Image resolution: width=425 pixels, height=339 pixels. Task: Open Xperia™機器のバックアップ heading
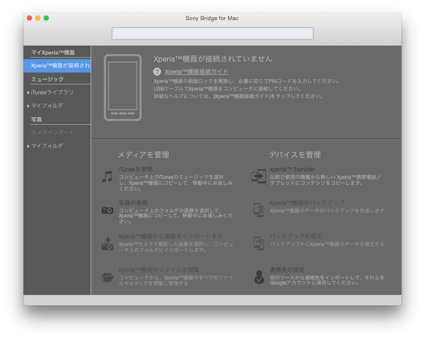[307, 203]
